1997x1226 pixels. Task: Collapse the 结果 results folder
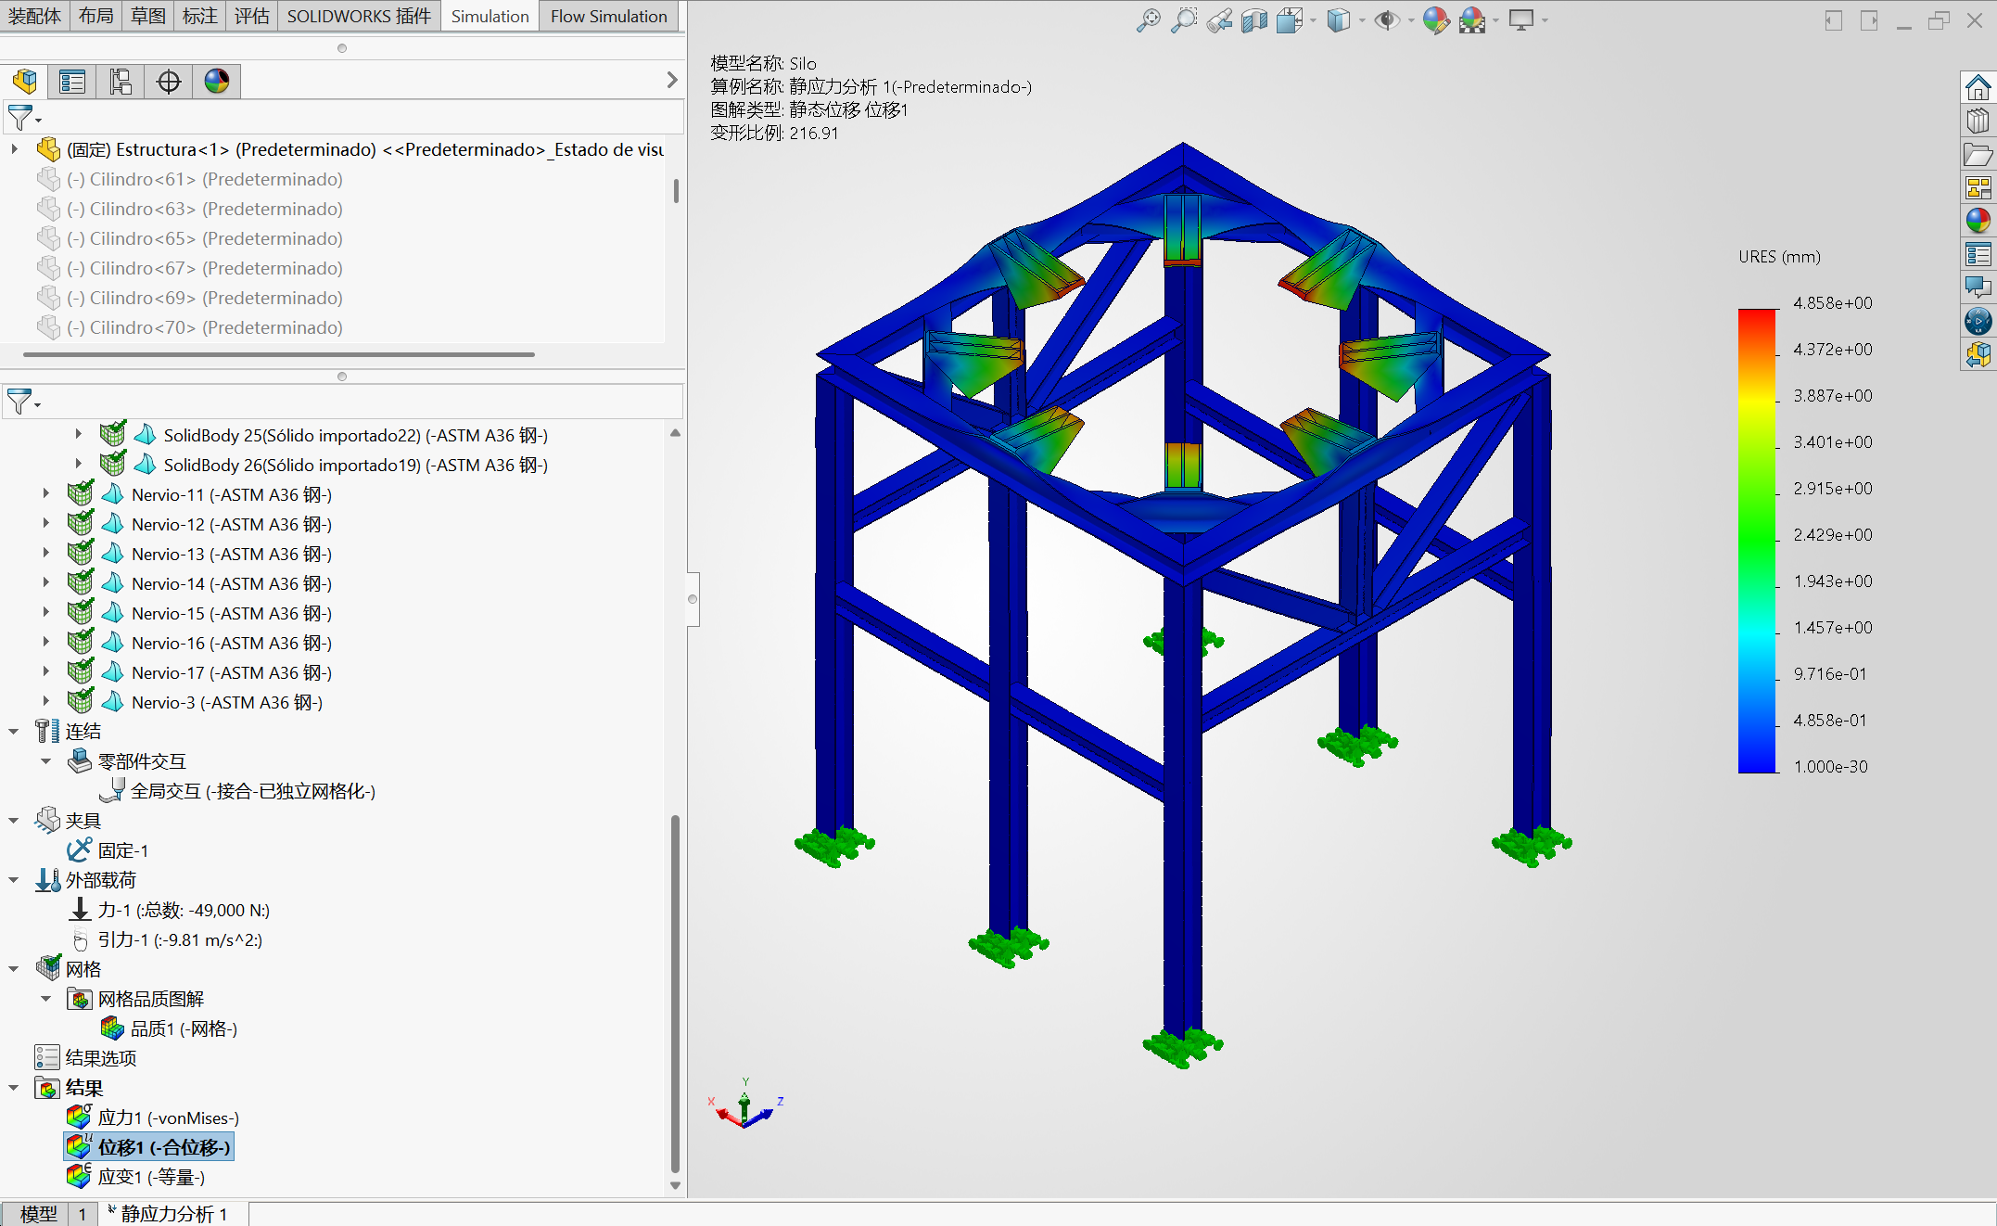[14, 1088]
